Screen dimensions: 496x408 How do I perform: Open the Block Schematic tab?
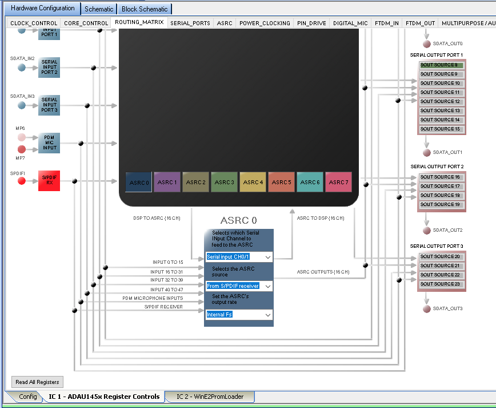point(145,9)
